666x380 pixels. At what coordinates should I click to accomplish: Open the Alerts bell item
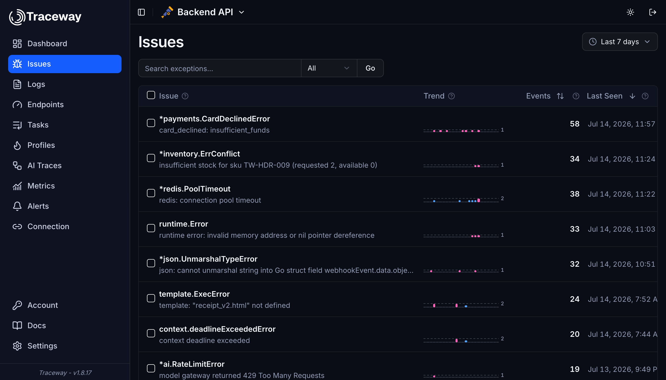coord(65,206)
